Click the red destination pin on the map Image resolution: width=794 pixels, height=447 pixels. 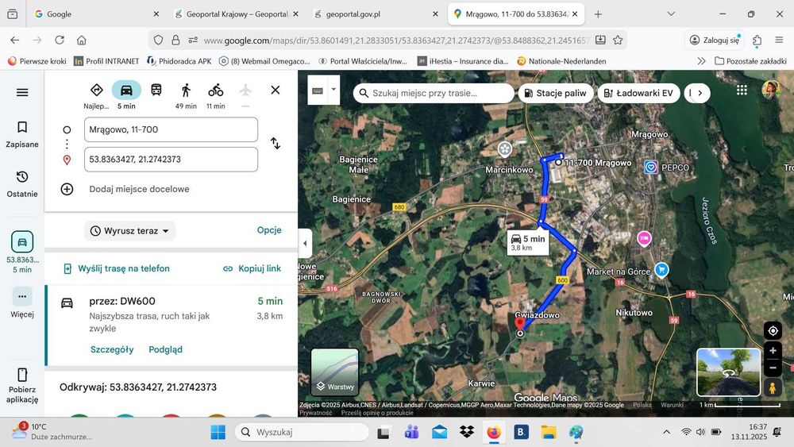[x=519, y=323]
